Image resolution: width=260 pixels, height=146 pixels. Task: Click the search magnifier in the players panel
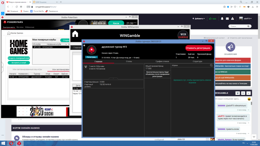(x=211, y=65)
